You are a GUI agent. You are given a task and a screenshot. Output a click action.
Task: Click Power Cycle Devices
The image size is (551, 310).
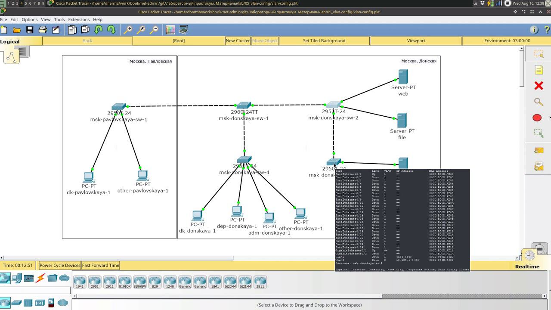click(60, 265)
